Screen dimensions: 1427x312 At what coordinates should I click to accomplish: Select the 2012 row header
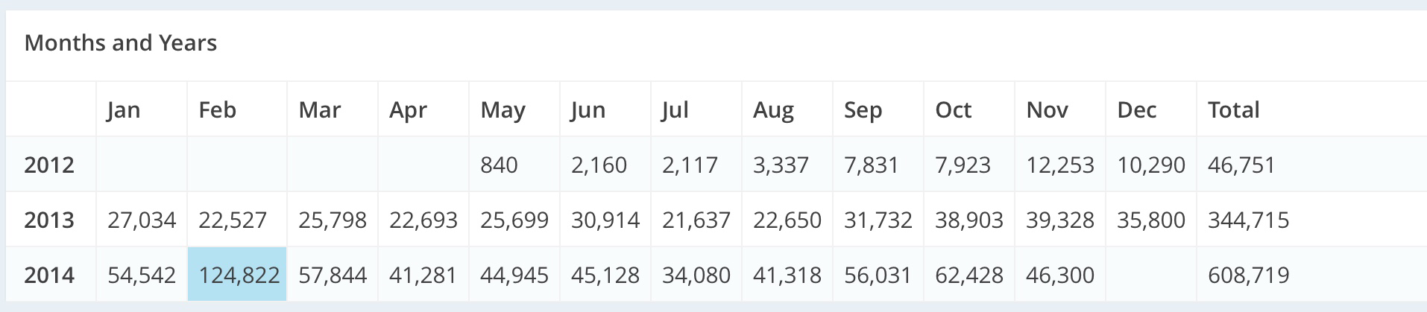coord(49,165)
